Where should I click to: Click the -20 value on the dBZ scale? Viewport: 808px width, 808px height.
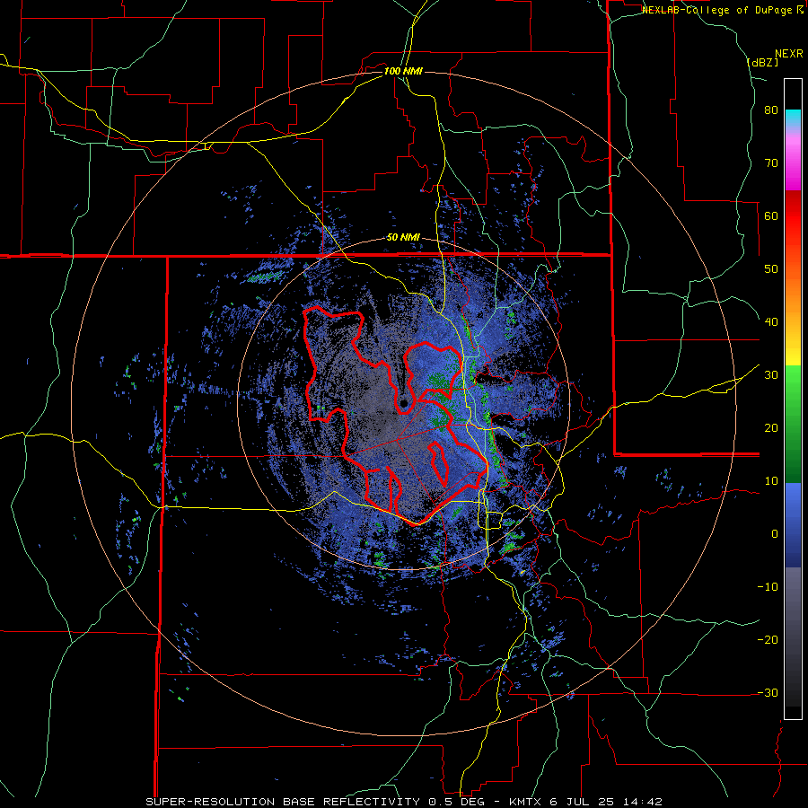tap(768, 640)
